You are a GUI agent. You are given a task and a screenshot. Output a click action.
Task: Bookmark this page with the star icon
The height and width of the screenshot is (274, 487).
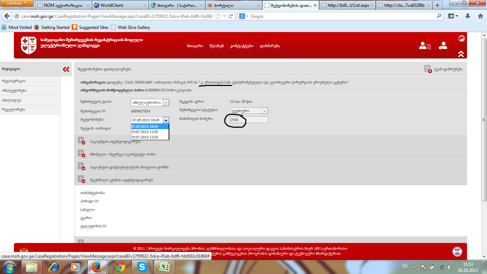click(x=217, y=16)
